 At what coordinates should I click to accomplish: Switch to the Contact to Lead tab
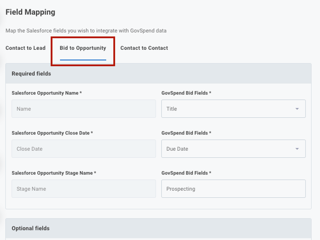pyautogui.click(x=26, y=48)
